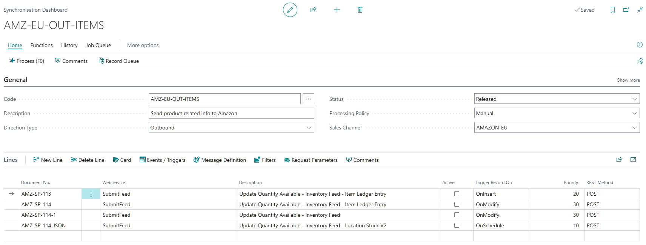Screen dimensions: 646x245
Task: Open Message Definition action
Action: click(x=220, y=160)
